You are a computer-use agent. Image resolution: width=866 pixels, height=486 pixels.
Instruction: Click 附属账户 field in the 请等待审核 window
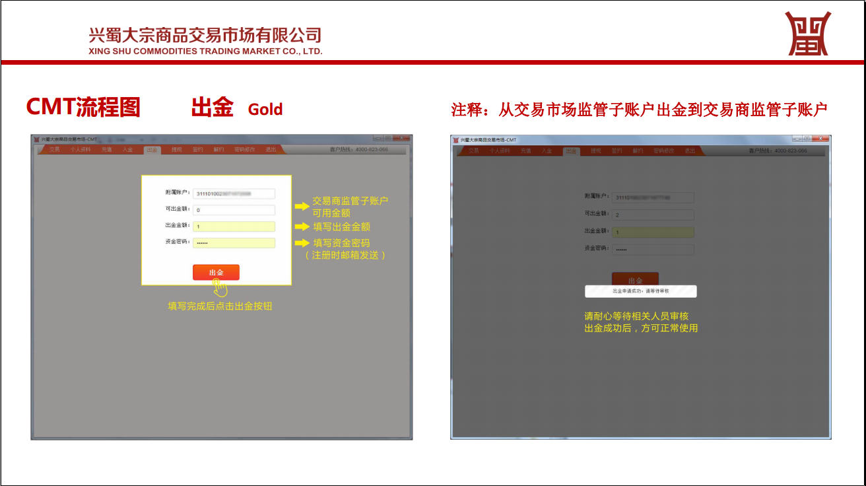(x=653, y=197)
